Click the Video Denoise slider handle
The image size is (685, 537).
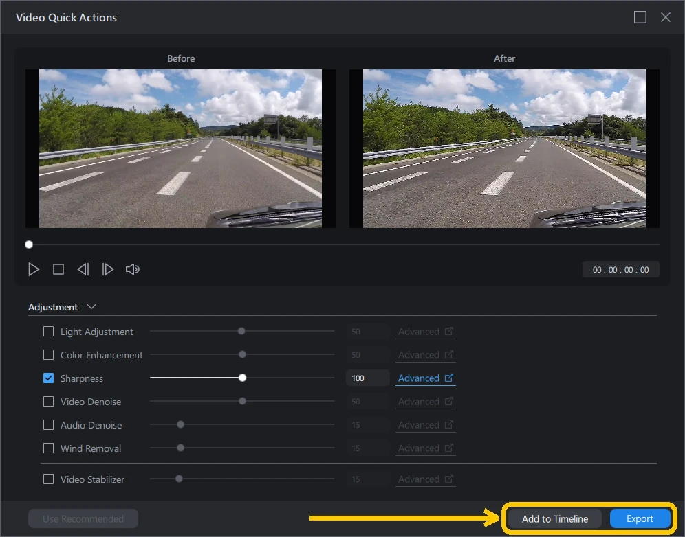point(243,401)
